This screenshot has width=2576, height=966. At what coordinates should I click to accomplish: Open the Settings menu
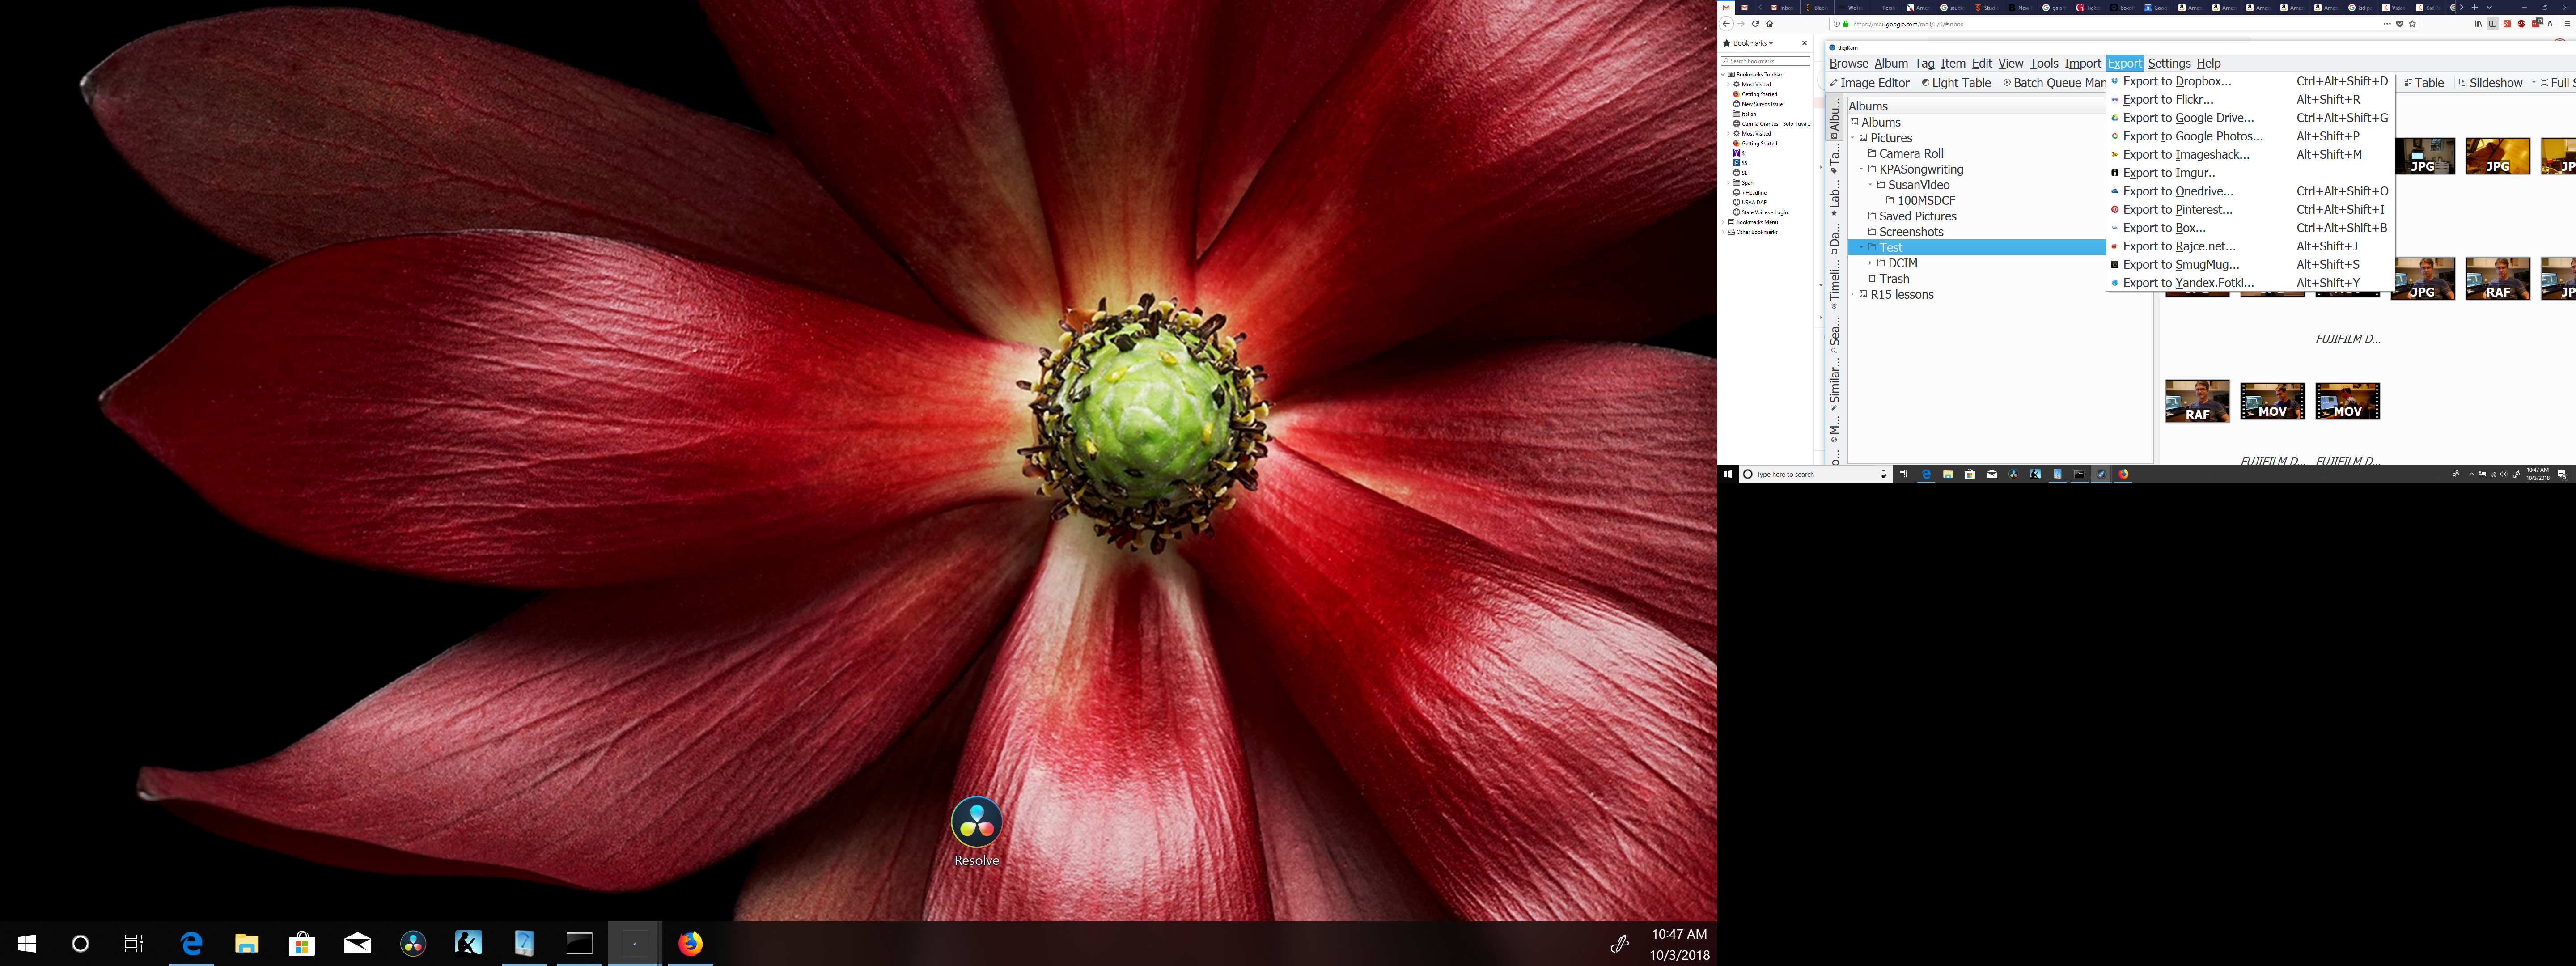tap(2168, 63)
